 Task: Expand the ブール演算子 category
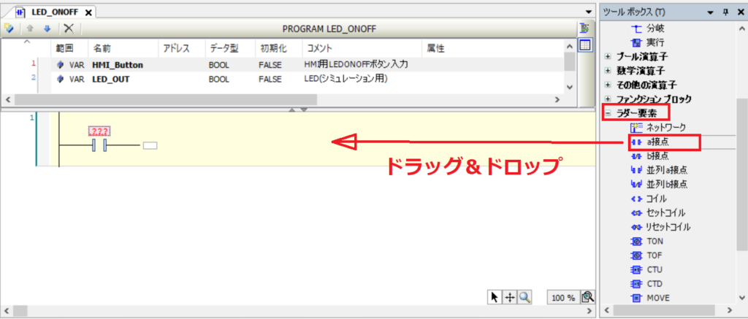point(608,56)
